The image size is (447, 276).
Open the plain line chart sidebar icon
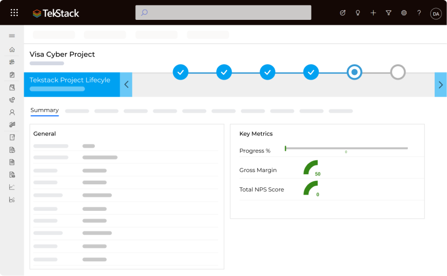tap(12, 187)
